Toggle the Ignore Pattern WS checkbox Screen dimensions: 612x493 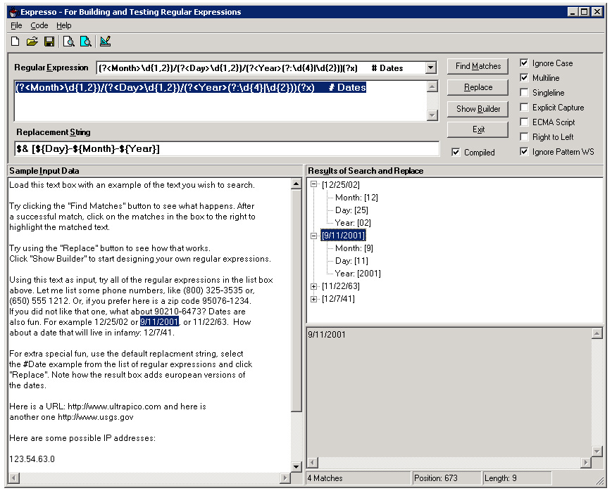(x=524, y=152)
